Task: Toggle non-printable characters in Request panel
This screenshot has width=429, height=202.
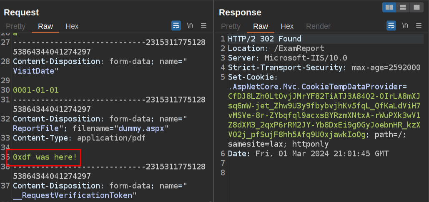Action: 190,26
